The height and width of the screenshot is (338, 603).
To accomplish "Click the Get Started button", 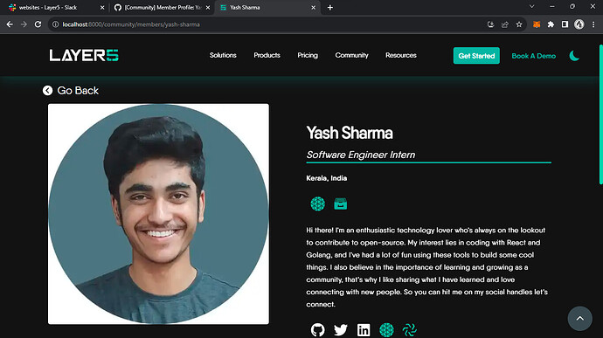I will coord(476,56).
